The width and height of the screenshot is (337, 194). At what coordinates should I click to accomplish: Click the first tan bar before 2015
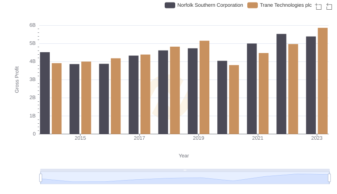(57, 98)
